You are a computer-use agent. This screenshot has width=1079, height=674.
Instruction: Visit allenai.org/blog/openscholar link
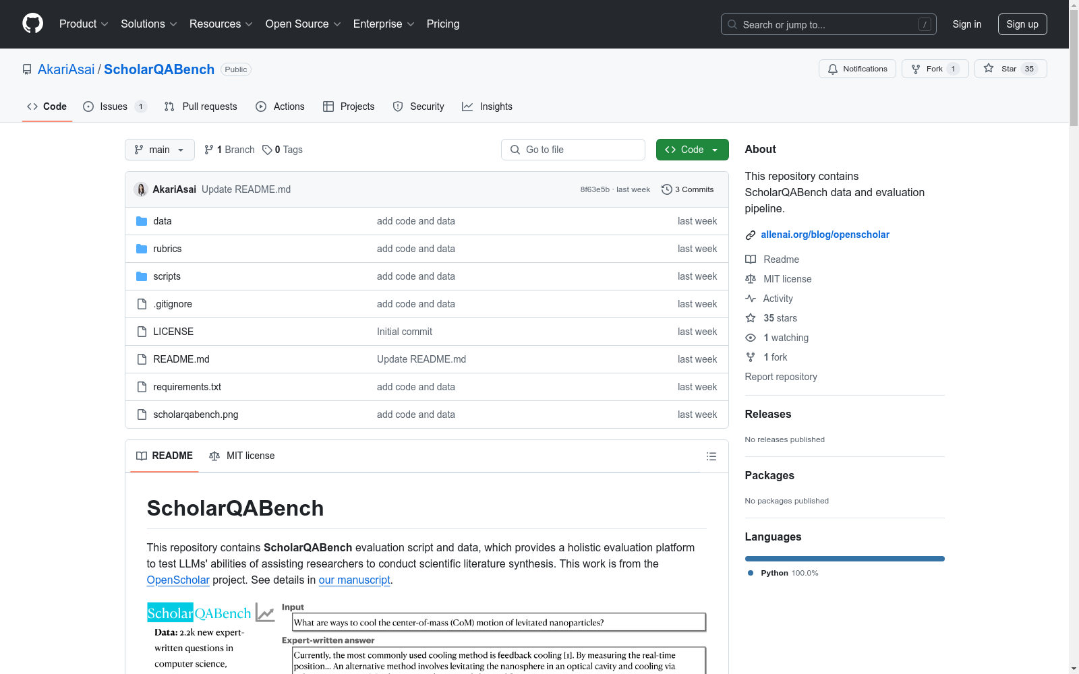click(x=825, y=235)
